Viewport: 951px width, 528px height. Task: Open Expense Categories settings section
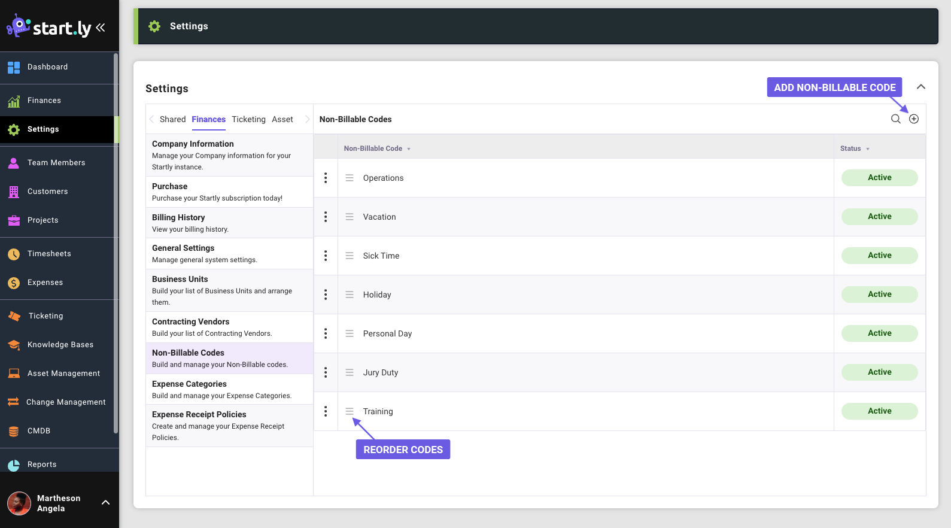229,389
